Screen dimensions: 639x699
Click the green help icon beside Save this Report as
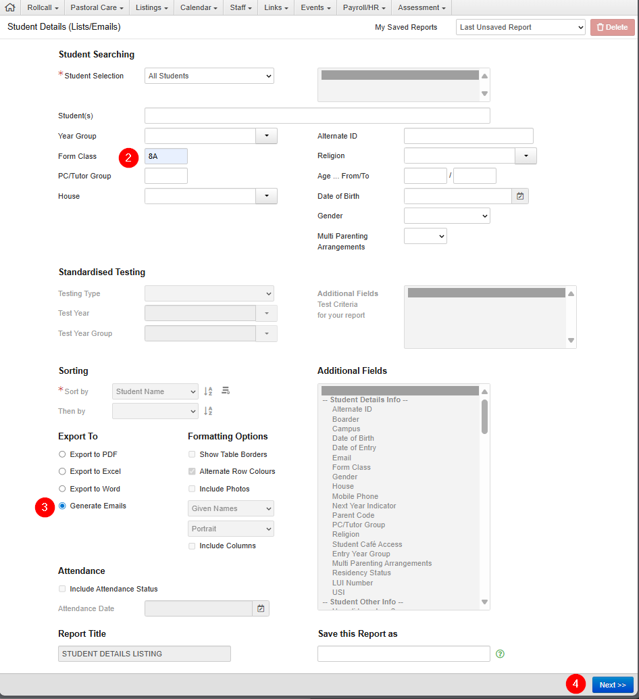500,654
